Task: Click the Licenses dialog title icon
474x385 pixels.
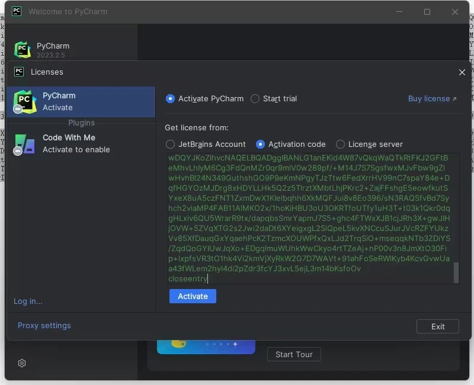Action: [x=19, y=72]
